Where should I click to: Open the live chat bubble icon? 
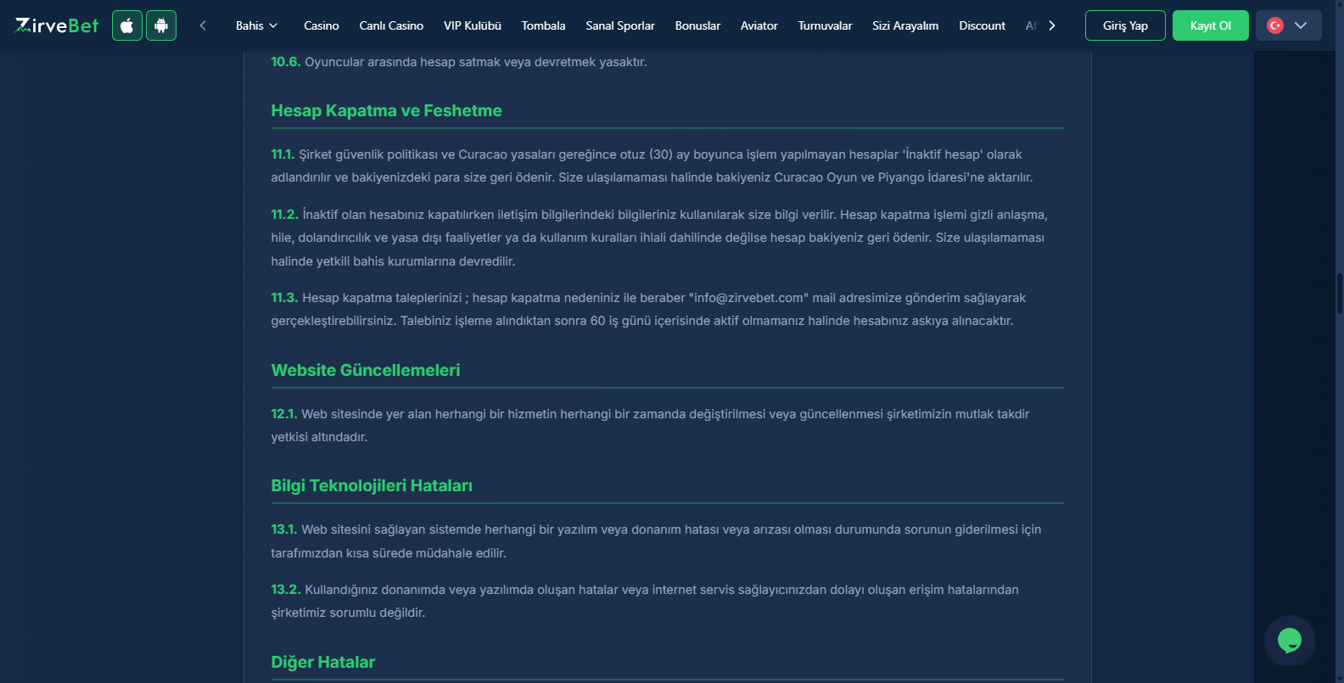pyautogui.click(x=1290, y=641)
